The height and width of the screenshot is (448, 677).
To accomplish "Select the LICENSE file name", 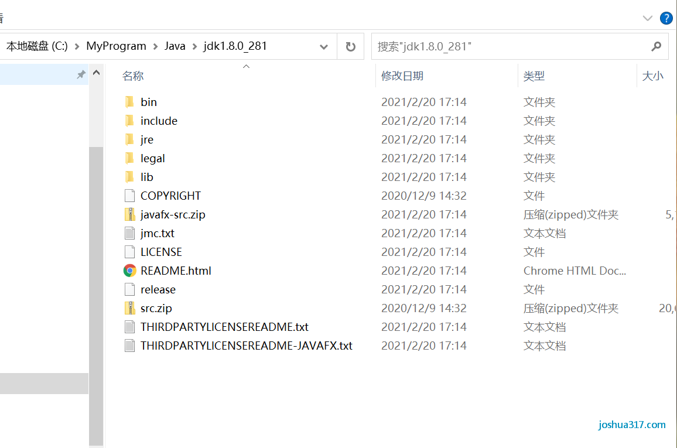I will click(x=161, y=252).
